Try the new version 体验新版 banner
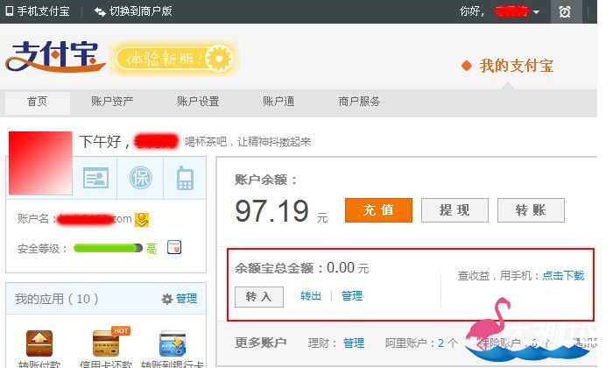 click(174, 59)
